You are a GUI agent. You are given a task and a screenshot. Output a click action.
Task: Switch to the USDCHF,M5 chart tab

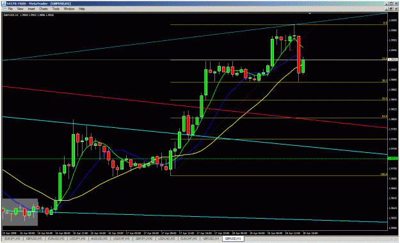pos(121,239)
